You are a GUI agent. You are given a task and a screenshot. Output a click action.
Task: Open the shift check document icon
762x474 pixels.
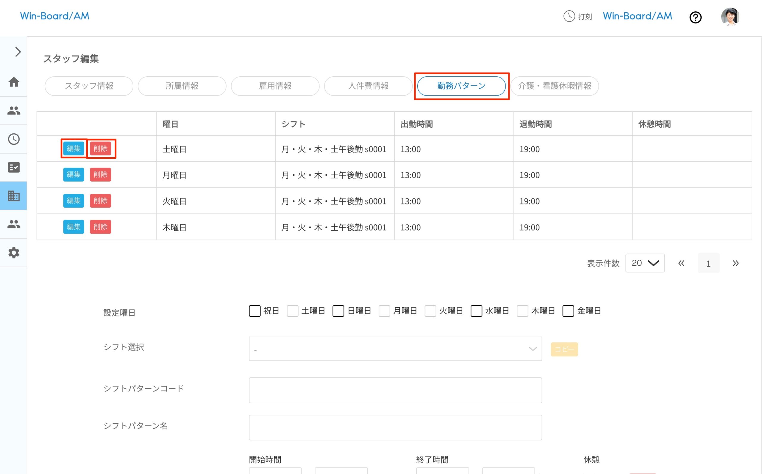(13, 167)
